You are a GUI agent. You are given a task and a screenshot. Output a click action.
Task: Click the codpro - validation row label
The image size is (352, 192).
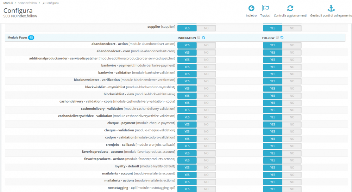(140, 137)
